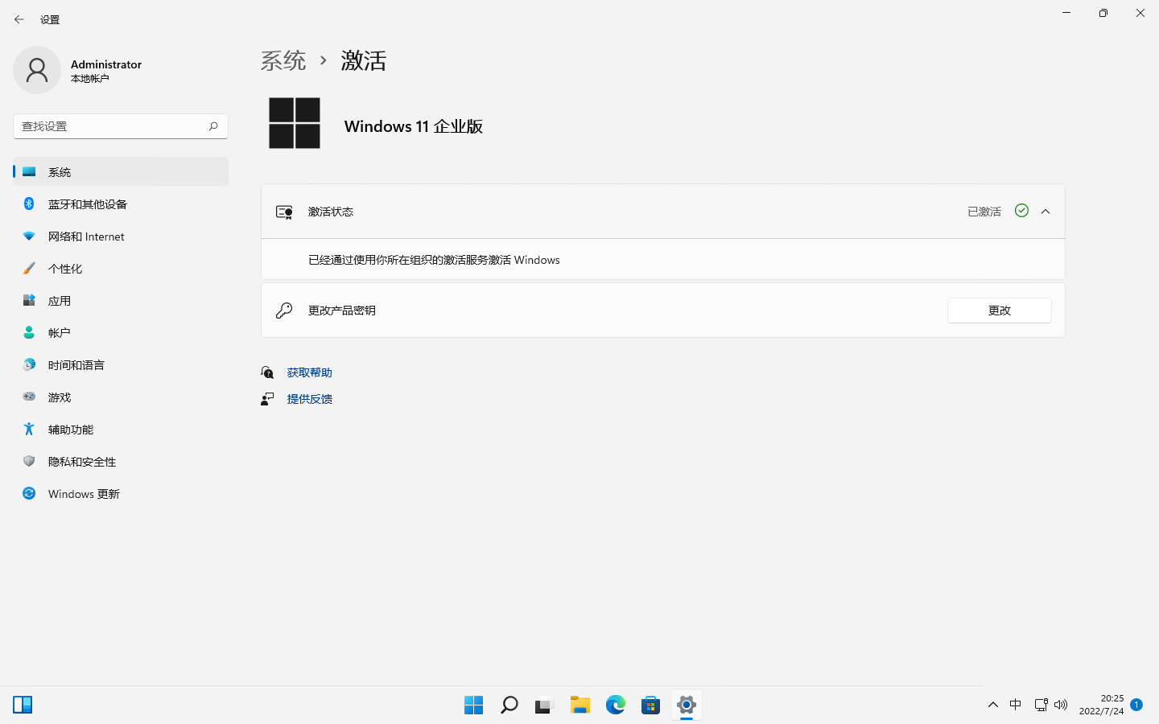Image resolution: width=1159 pixels, height=724 pixels.
Task: Open the volume speaker tray icon
Action: click(x=1061, y=705)
